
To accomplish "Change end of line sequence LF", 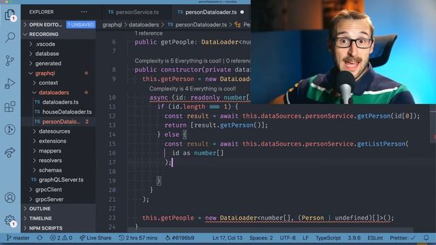I will 305,238.
